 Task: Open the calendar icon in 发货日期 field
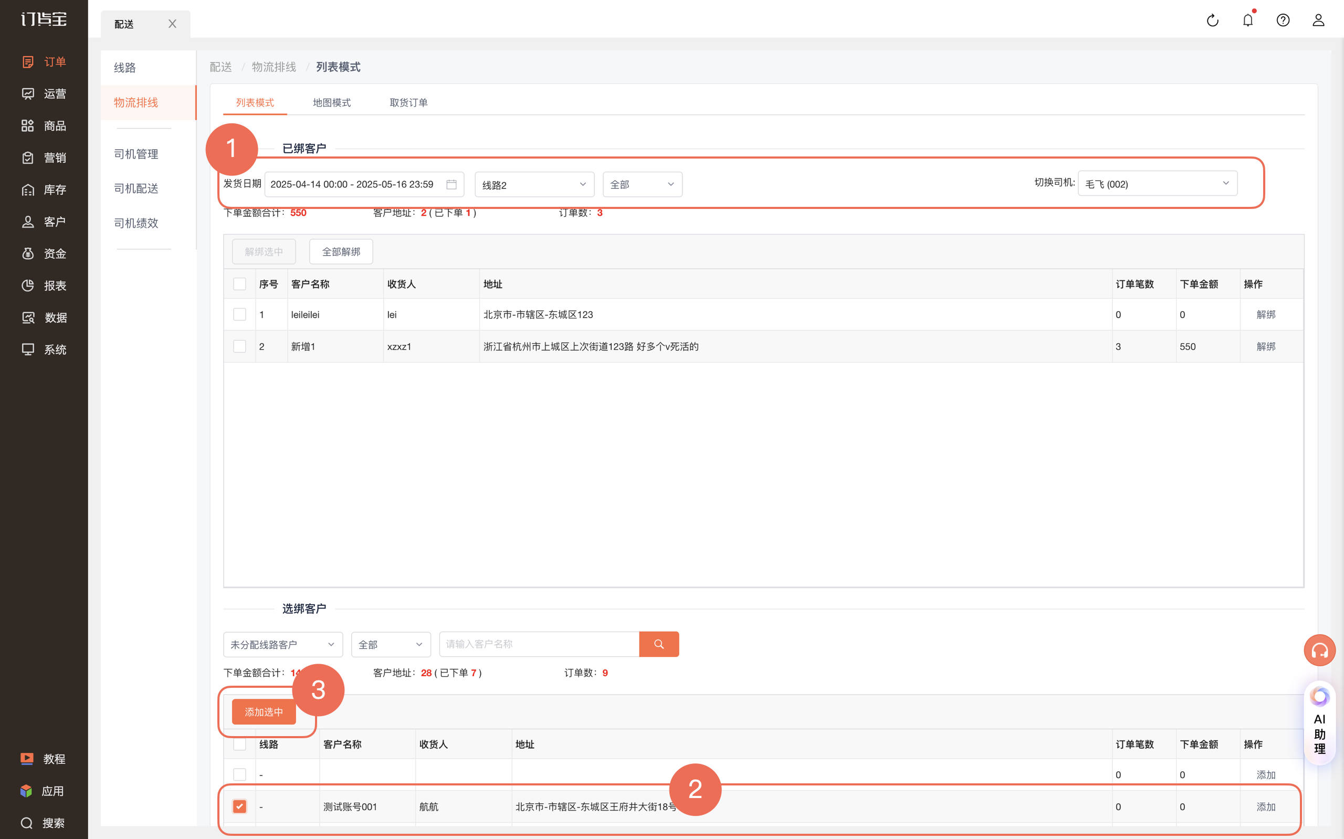(x=451, y=184)
